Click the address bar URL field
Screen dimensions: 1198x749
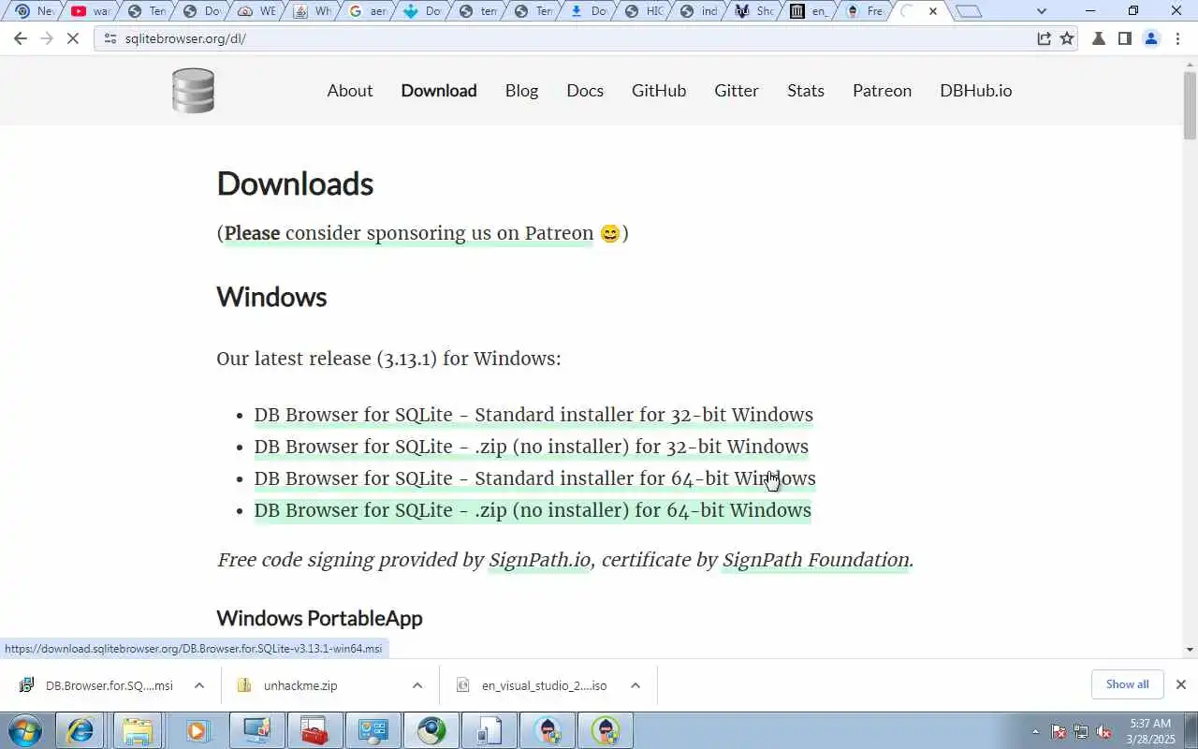click(x=571, y=38)
